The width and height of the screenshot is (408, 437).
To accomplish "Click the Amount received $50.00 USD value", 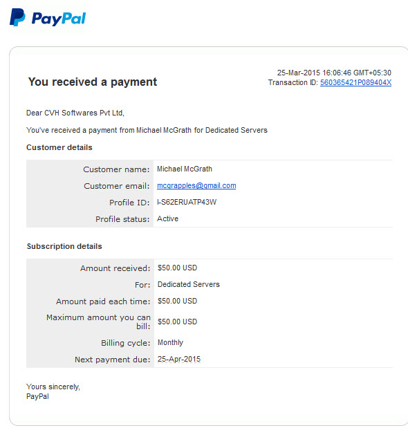I will click(x=177, y=268).
